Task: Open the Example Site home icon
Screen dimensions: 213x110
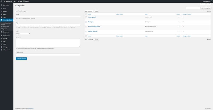Action: [4, 1]
